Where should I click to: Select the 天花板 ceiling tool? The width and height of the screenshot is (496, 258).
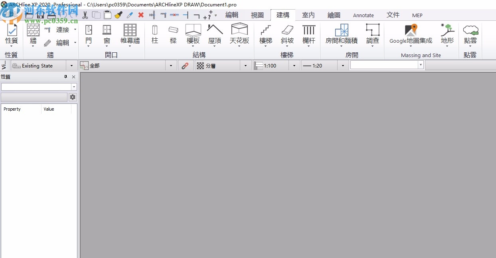click(239, 34)
